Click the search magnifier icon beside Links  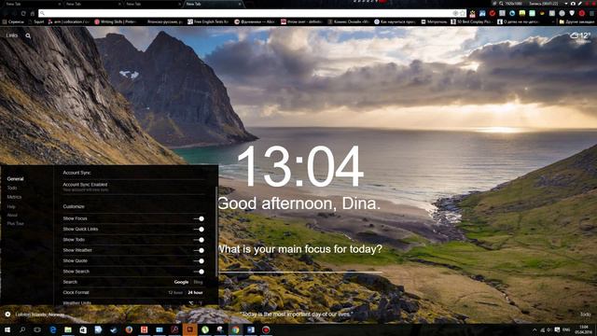point(28,35)
